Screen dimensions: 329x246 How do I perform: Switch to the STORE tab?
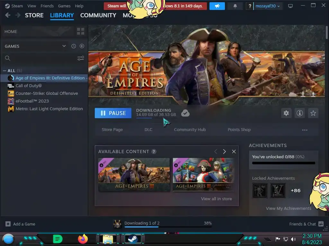(34, 15)
